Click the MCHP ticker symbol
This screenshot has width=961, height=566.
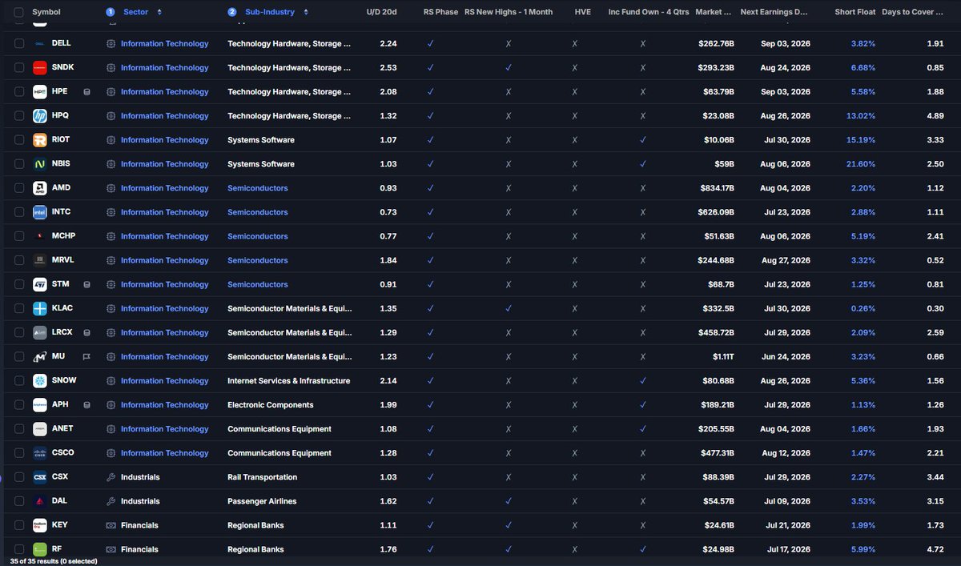[63, 236]
